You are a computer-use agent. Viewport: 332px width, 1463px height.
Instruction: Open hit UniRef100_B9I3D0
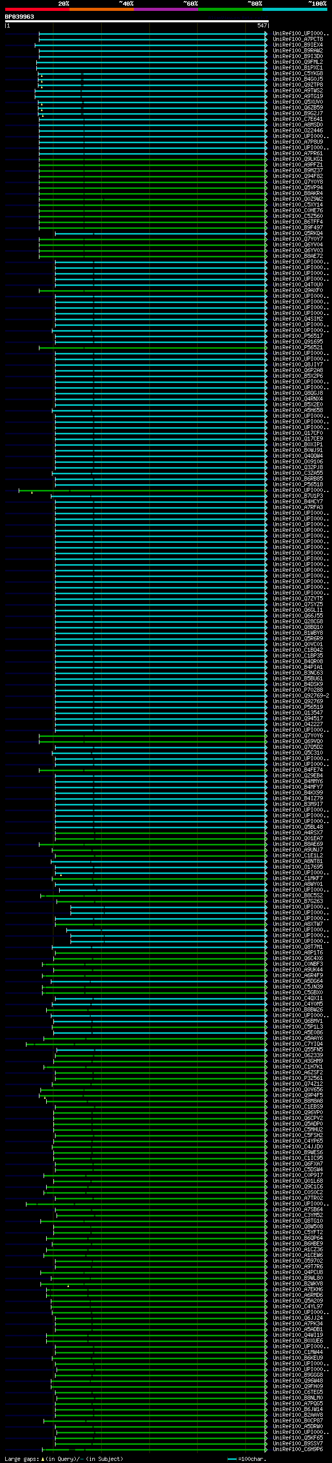tap(298, 56)
